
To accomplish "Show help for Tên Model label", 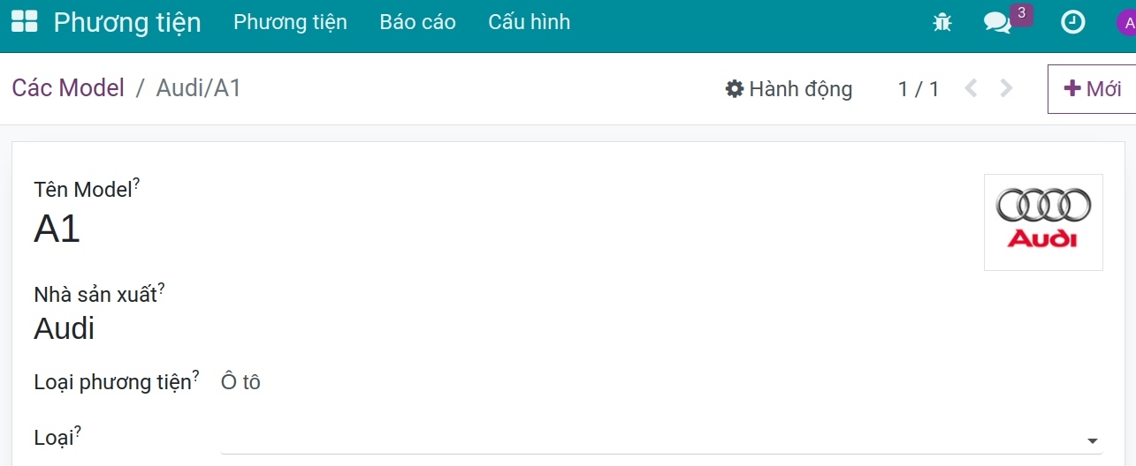I will click(x=137, y=183).
